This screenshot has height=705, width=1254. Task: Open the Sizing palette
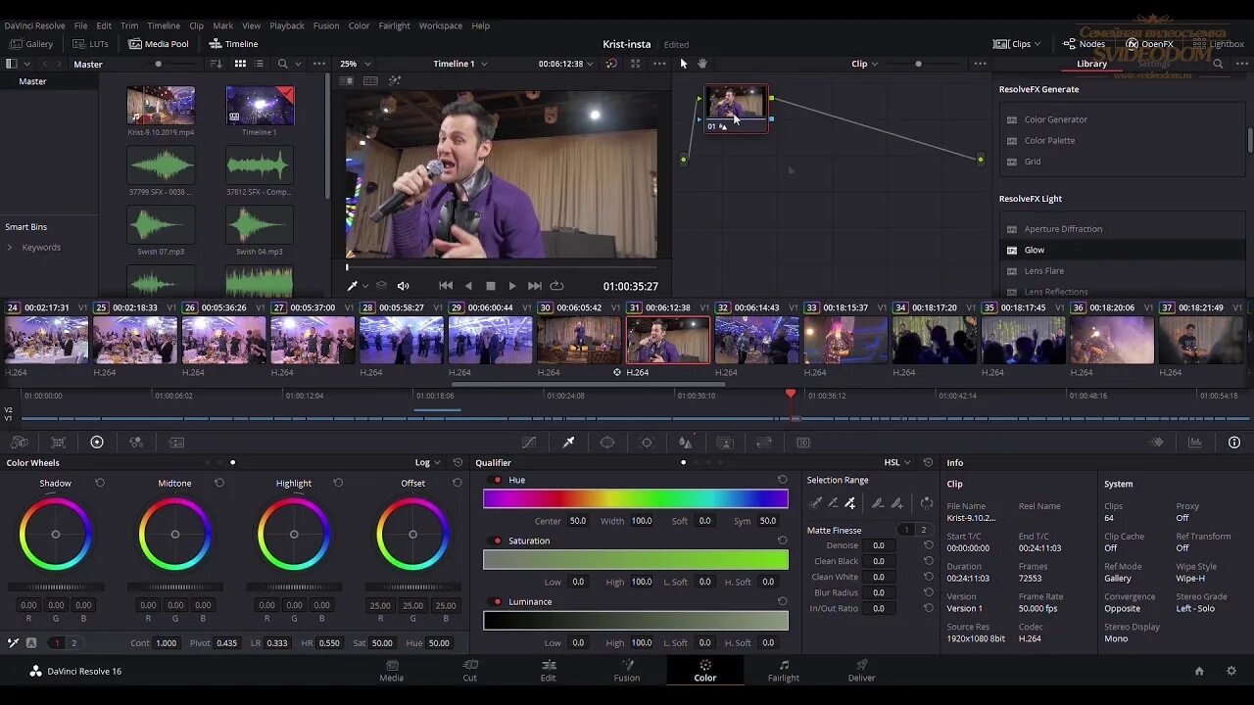click(x=764, y=443)
